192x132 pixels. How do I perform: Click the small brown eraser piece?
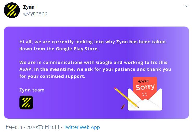click(x=123, y=107)
